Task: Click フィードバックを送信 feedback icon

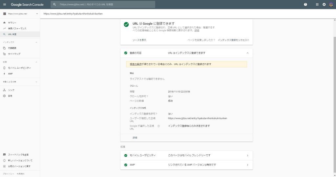Action: 4,155
